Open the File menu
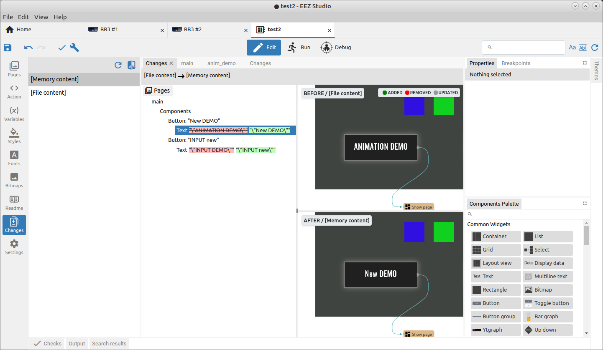The height and width of the screenshot is (350, 603). click(x=8, y=17)
